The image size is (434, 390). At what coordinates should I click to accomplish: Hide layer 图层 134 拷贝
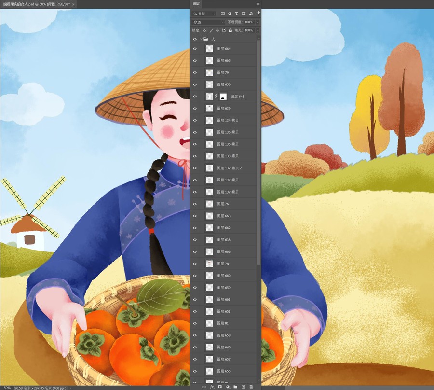[195, 121]
